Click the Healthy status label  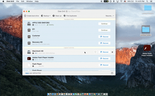pyautogui.click(x=50, y=25)
